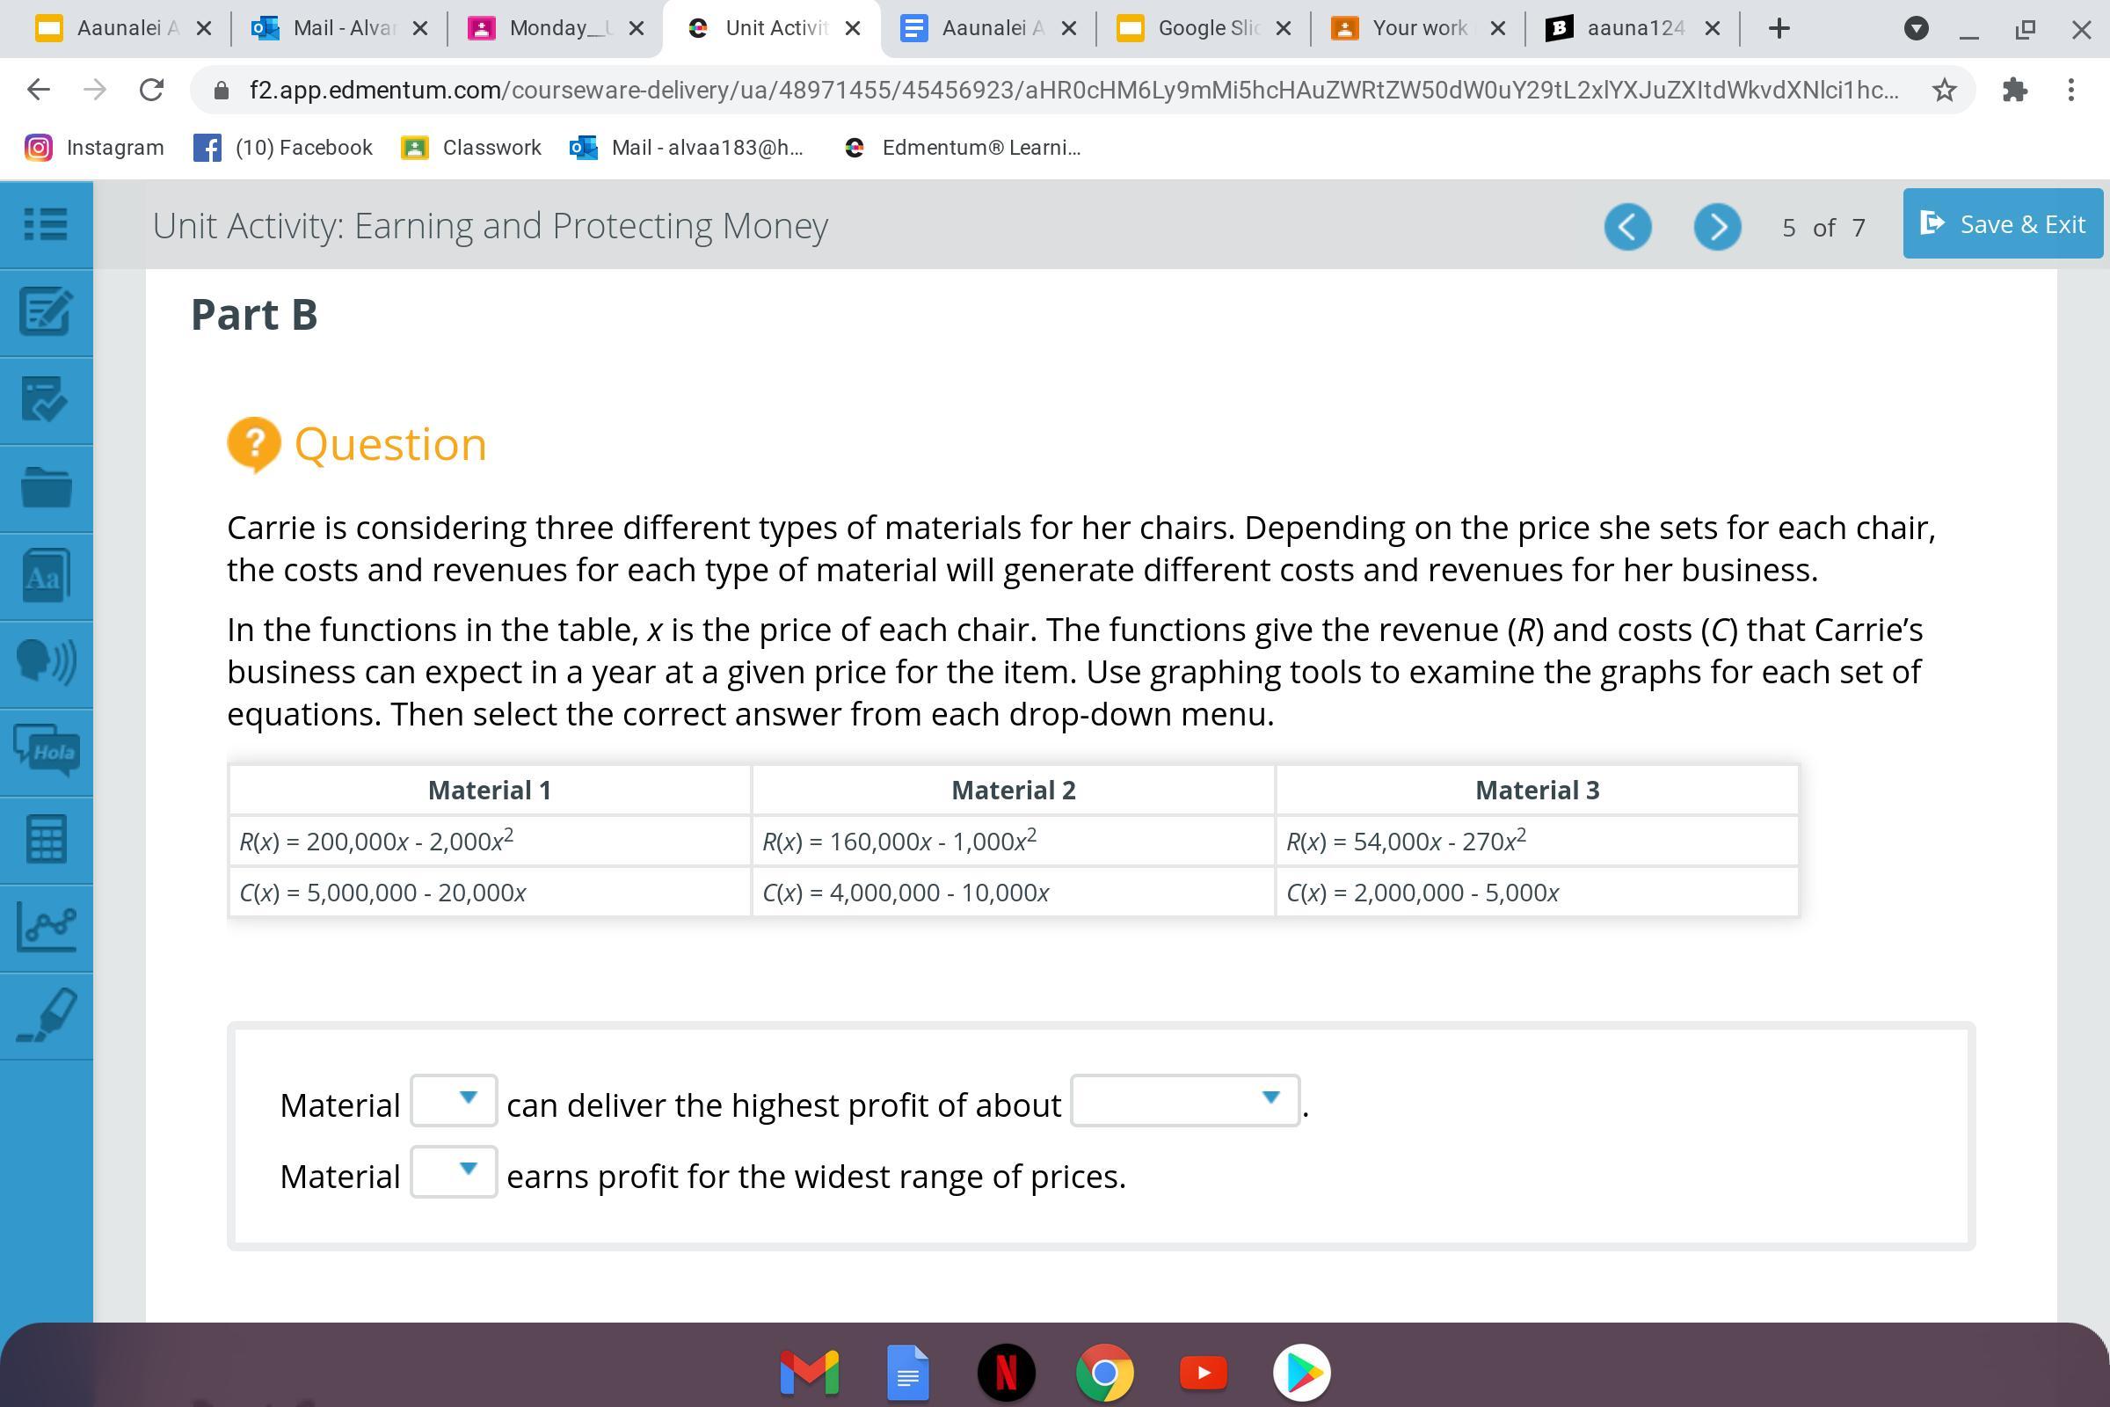Viewport: 2110px width, 1407px height.
Task: Open the calculator tool
Action: (x=45, y=839)
